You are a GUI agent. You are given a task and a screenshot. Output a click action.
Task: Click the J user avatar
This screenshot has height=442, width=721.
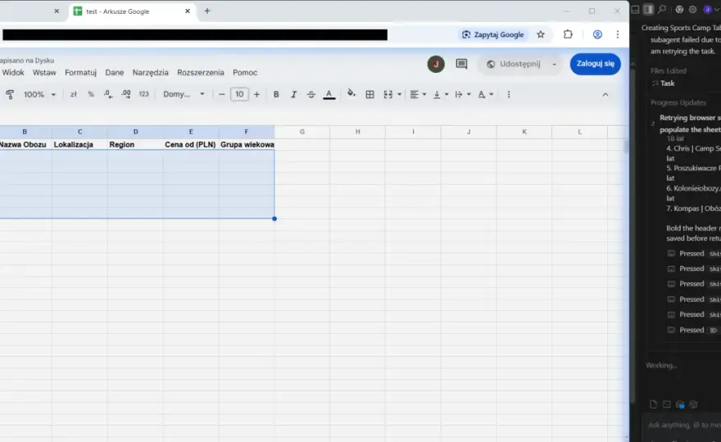pyautogui.click(x=436, y=64)
